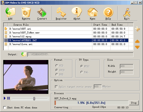
Task: Click the Remove recycle bin icon
Action: pyautogui.click(x=26, y=12)
